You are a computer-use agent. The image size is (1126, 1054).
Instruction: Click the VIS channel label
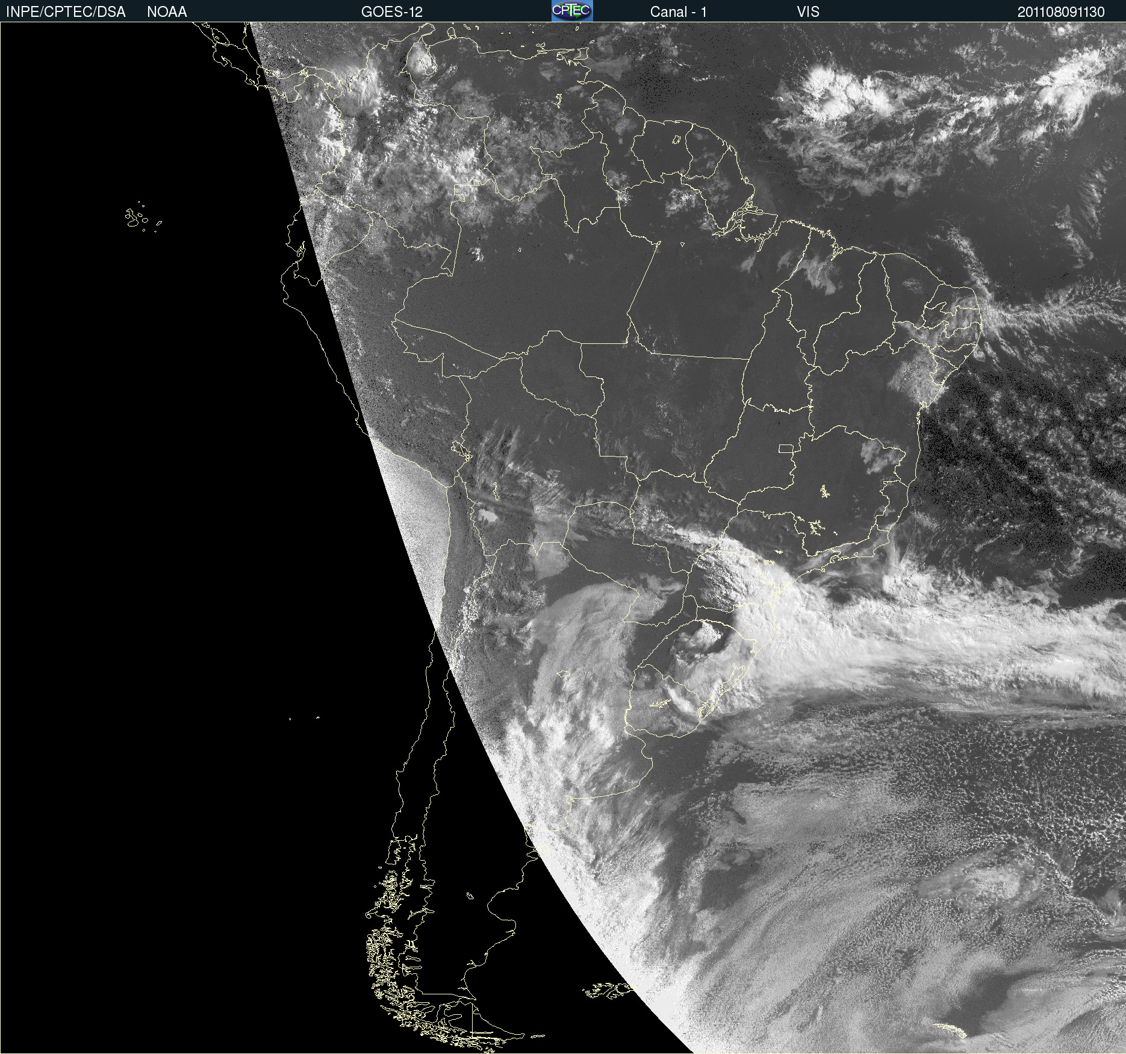coord(808,12)
